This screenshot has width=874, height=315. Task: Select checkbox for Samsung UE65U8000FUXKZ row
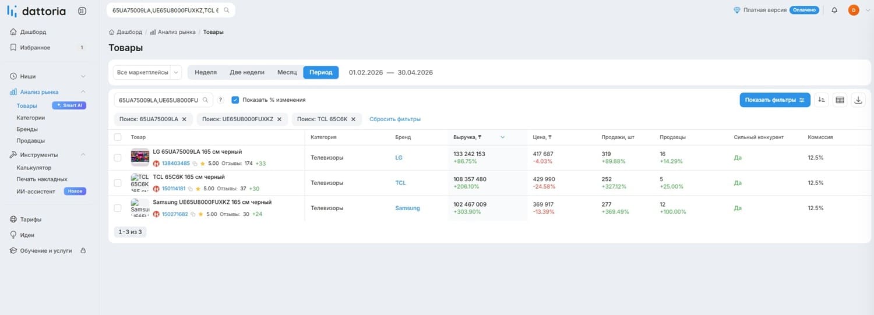(x=118, y=208)
